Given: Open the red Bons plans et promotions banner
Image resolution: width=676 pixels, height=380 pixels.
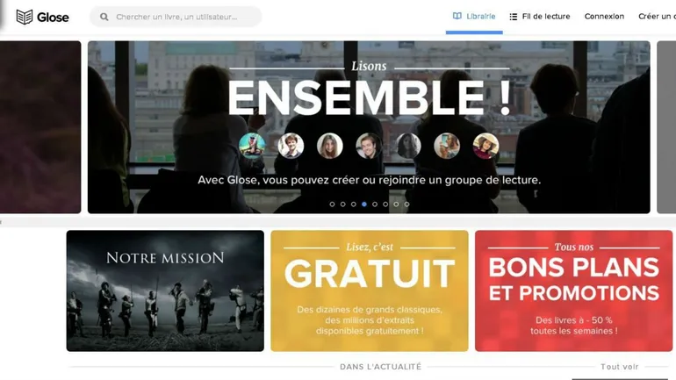Looking at the screenshot, I should coord(574,290).
